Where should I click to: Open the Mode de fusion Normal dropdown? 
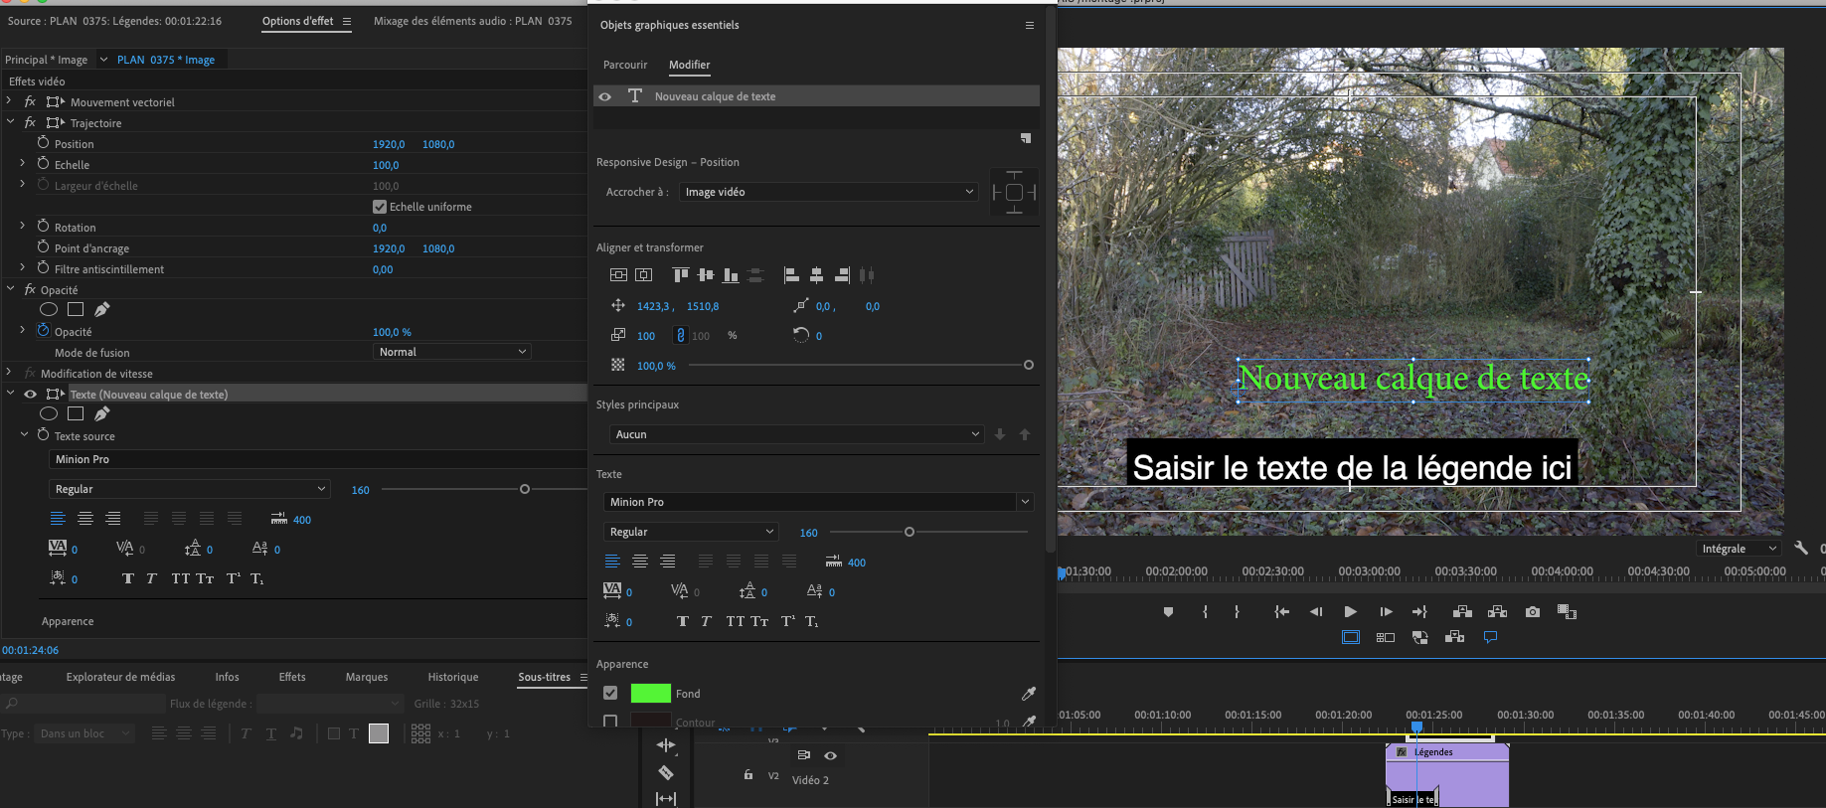pos(452,352)
